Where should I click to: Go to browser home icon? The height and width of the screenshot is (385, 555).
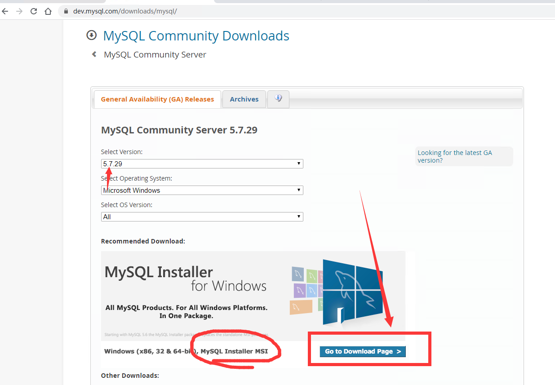48,11
